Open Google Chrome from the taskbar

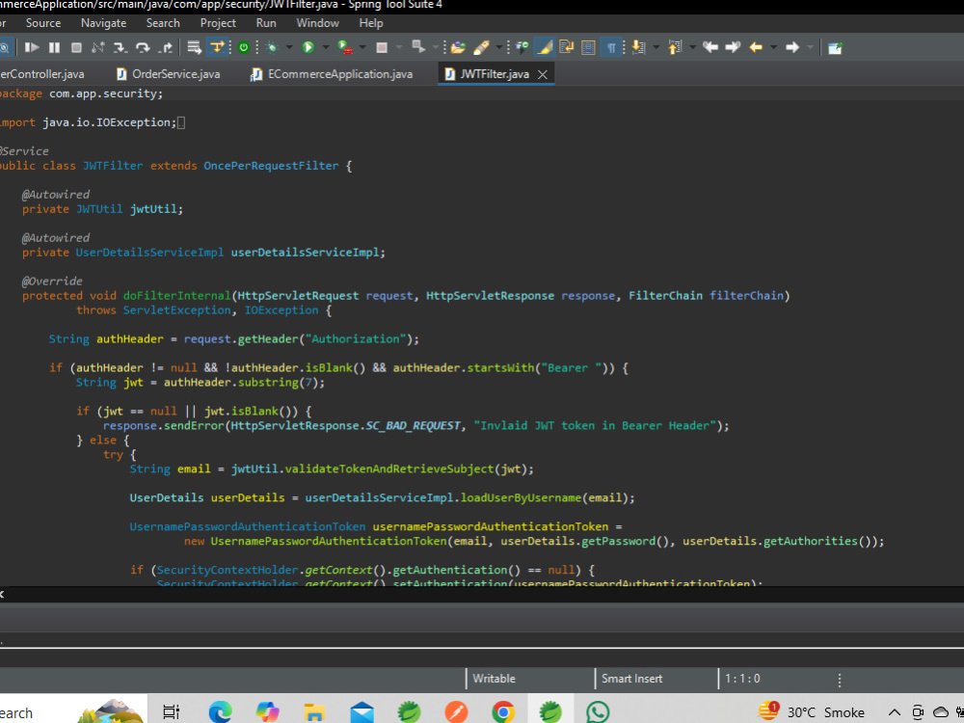(x=503, y=712)
